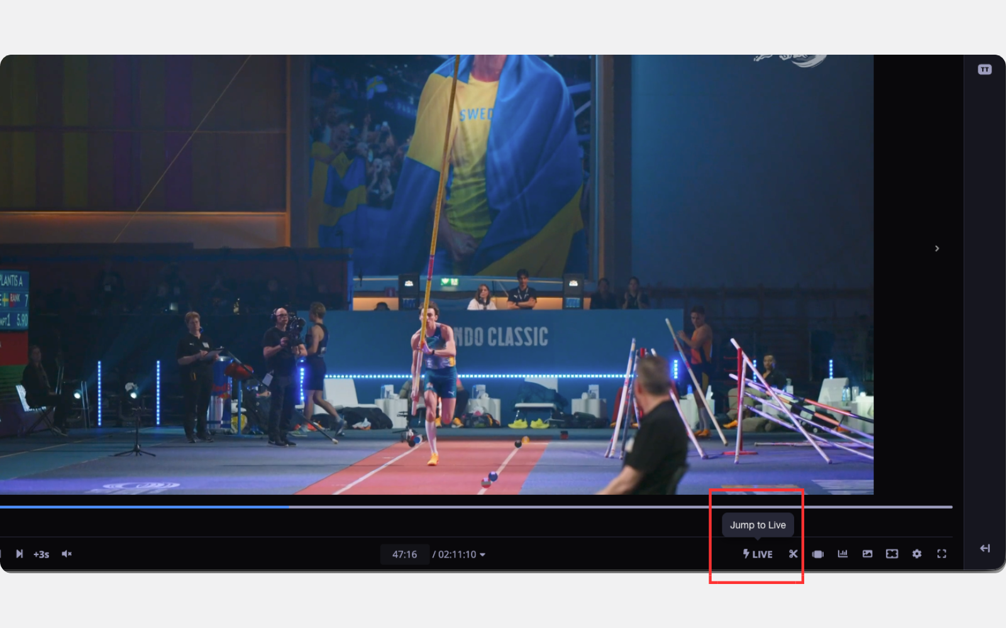Toggle the expand-to-fit video mode icon

pos(892,554)
